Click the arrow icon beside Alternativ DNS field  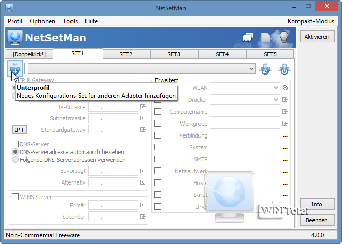pyautogui.click(x=143, y=182)
